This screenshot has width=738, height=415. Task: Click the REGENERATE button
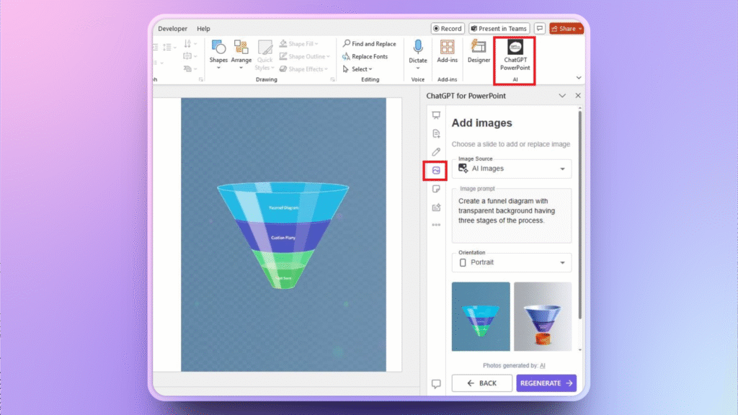546,383
